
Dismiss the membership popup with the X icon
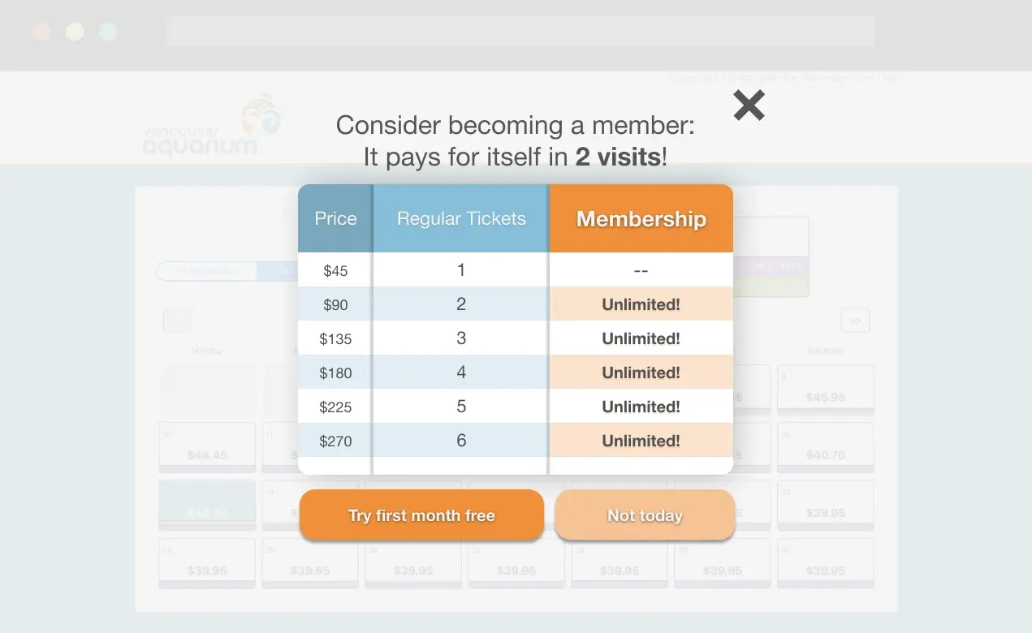coord(748,105)
